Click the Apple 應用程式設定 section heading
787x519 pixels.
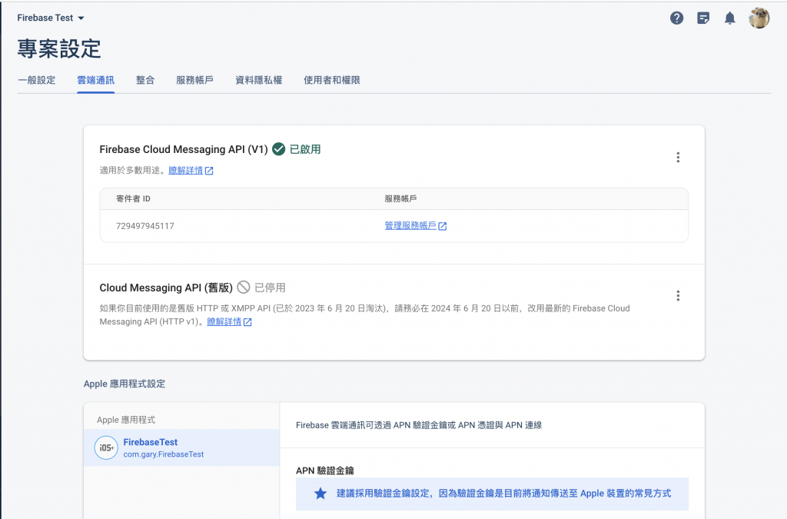coord(125,384)
